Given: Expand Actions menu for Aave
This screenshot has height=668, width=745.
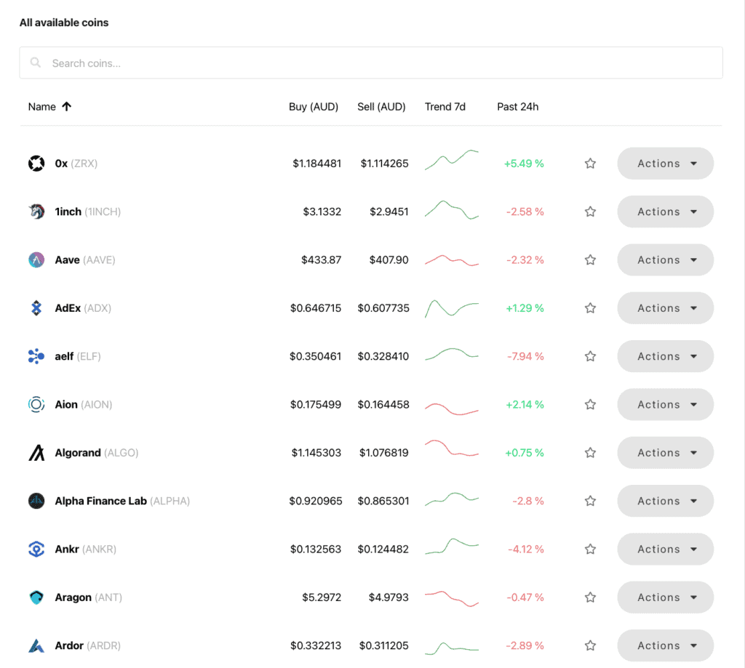Looking at the screenshot, I should click(x=665, y=259).
